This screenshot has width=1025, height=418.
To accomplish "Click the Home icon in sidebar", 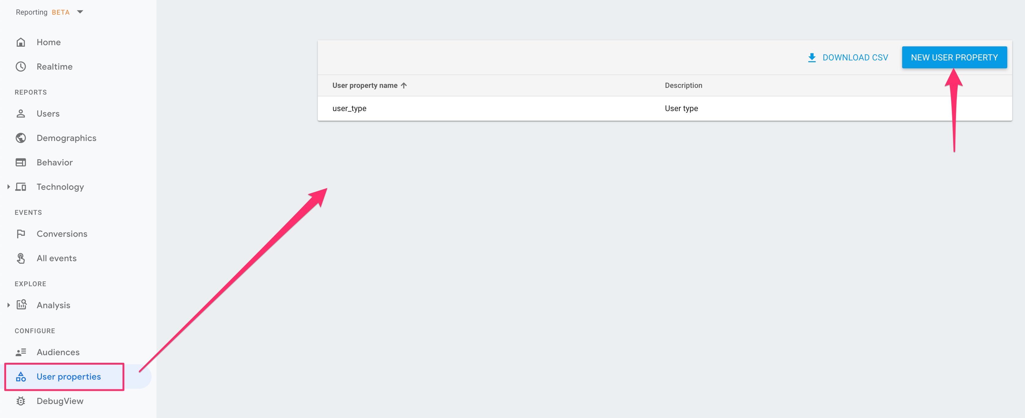I will (x=21, y=42).
